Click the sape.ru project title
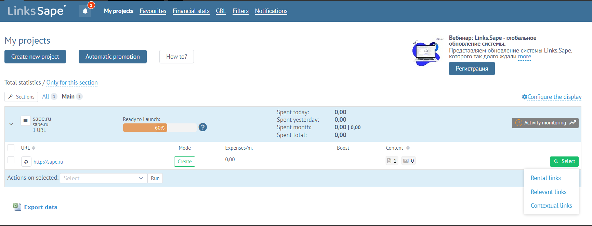 click(x=42, y=119)
